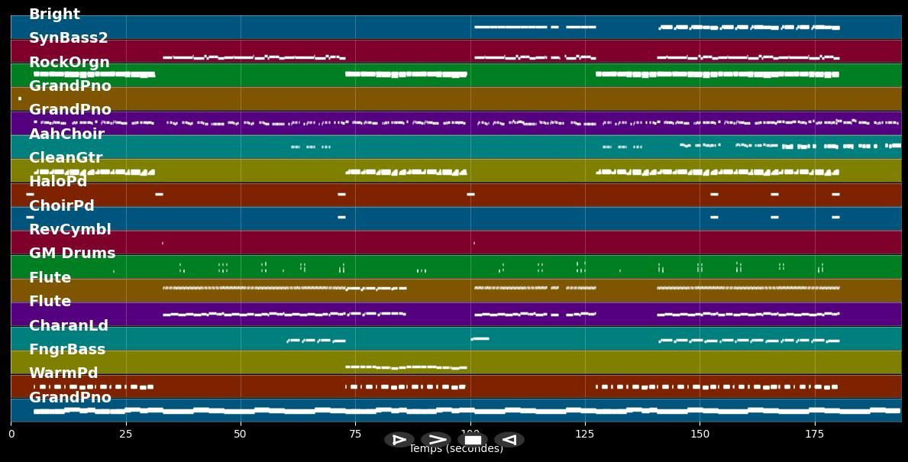The image size is (908, 462).
Task: Click the 50 second tick label
Action: (241, 434)
